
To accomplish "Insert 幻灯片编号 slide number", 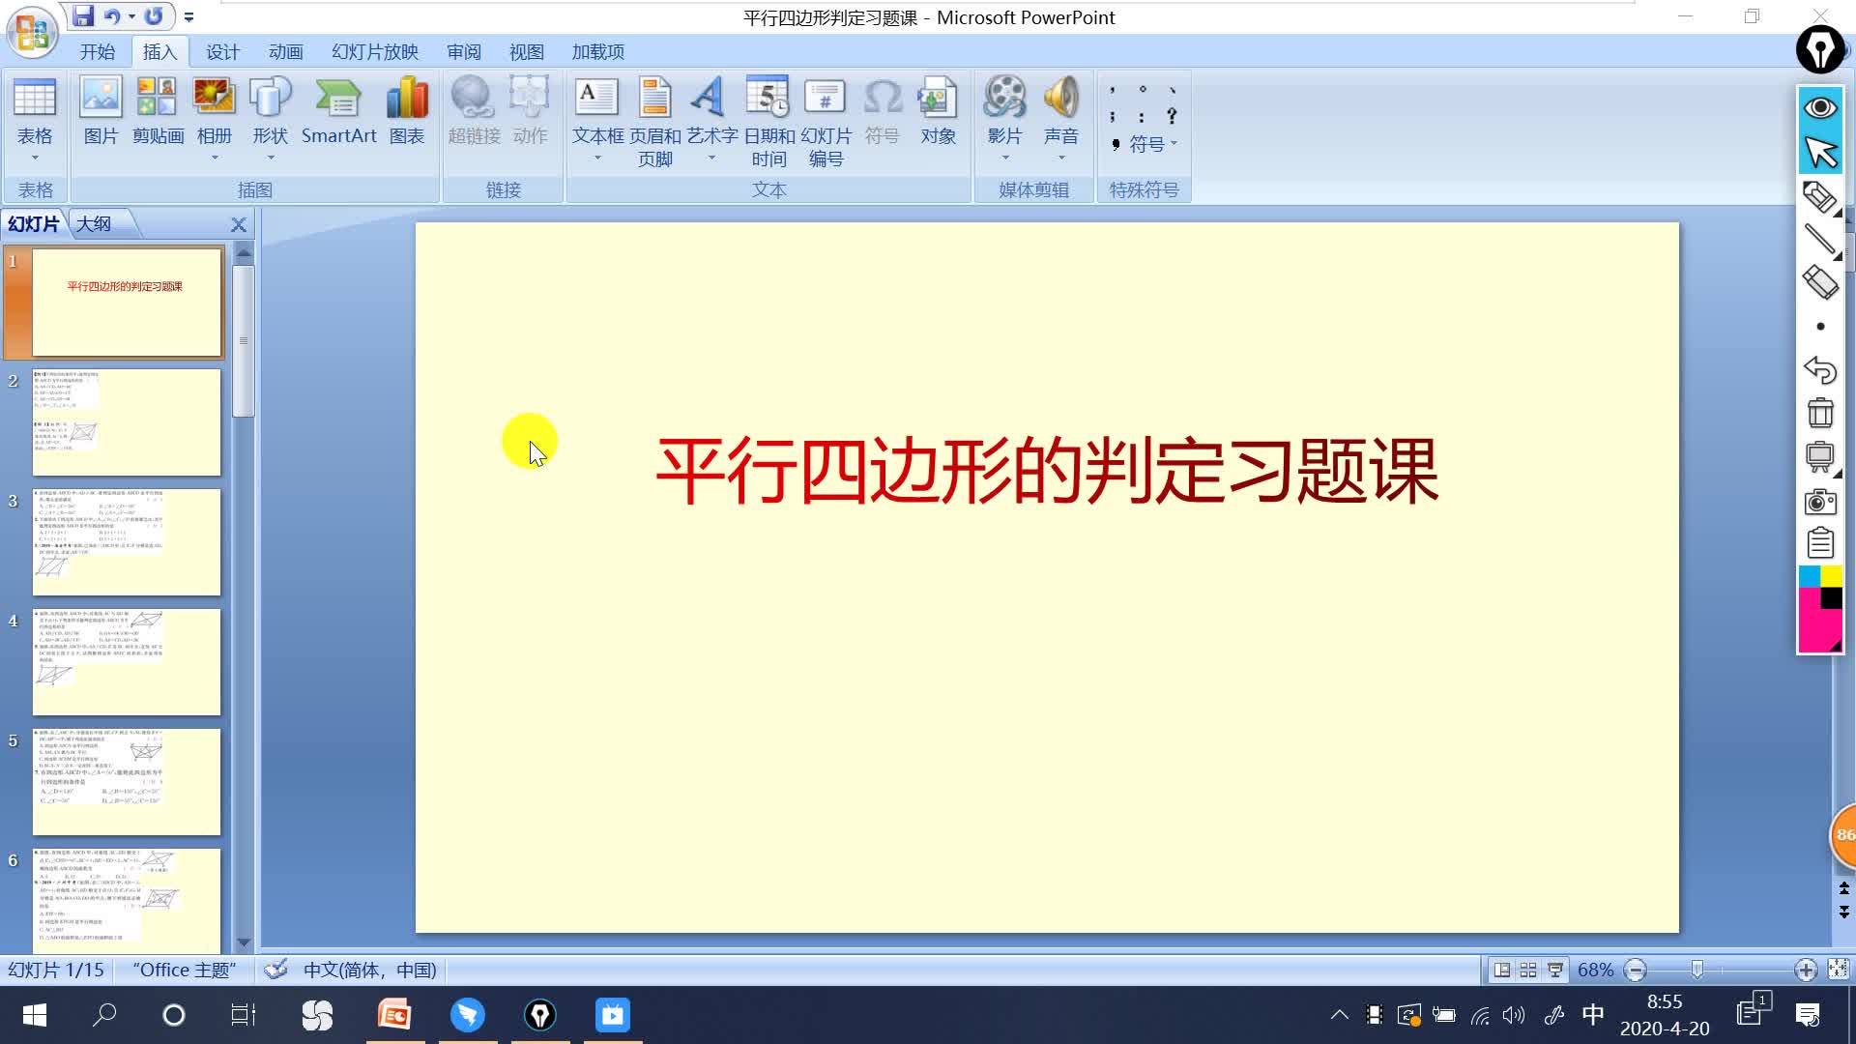I will [826, 122].
